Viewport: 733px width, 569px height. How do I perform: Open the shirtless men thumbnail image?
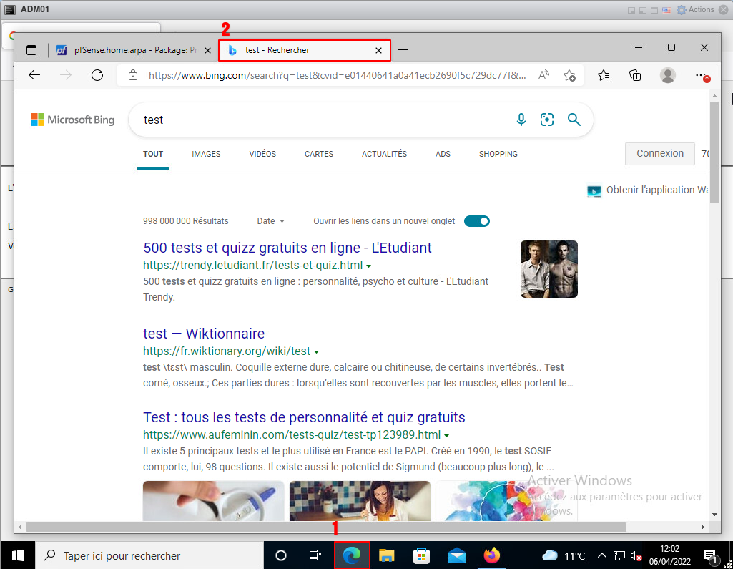(x=548, y=269)
